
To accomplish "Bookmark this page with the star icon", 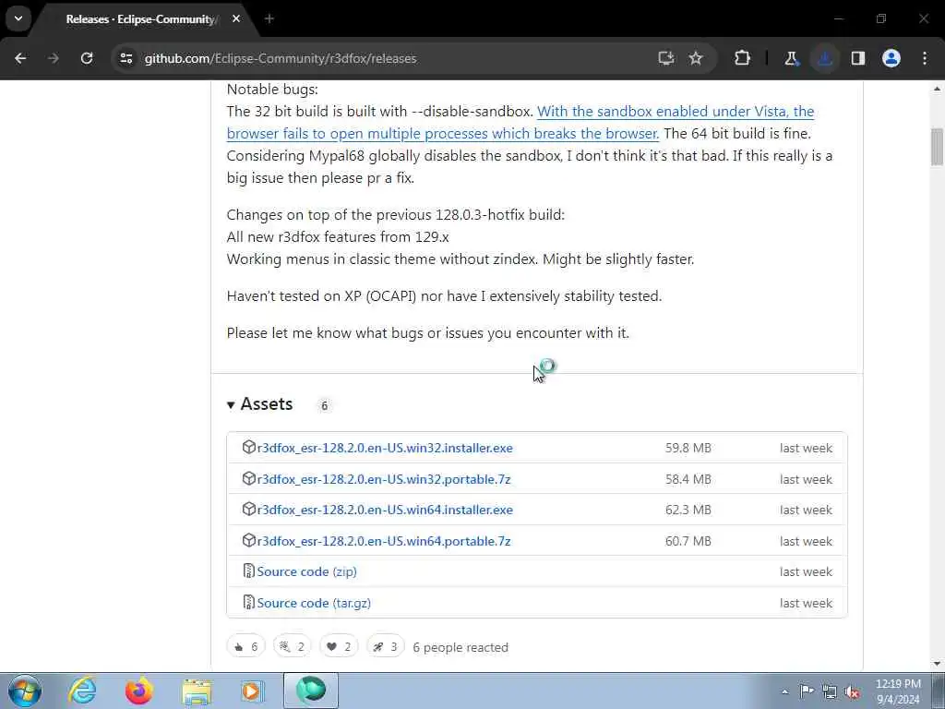I will [x=696, y=58].
